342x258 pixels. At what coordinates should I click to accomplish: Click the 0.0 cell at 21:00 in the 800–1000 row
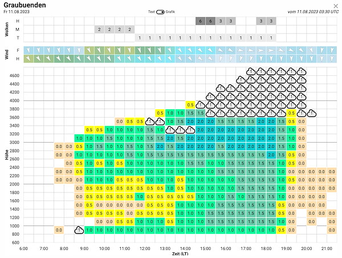(332, 230)
